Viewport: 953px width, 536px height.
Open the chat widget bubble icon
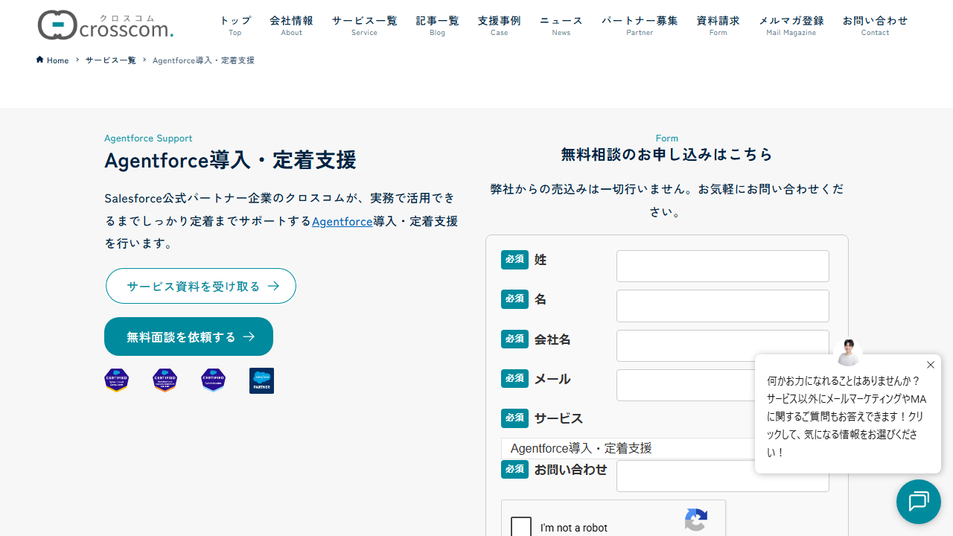(919, 502)
